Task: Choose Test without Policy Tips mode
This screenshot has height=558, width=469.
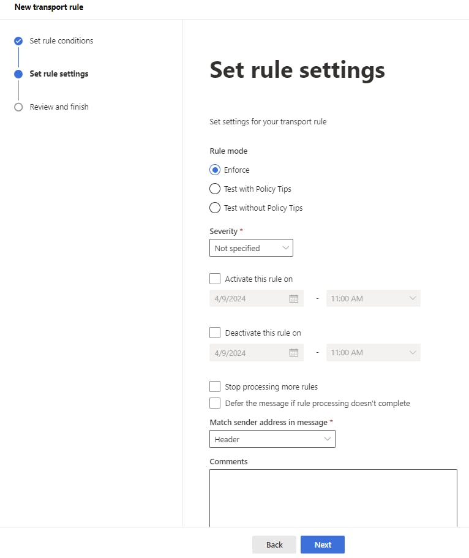Action: (x=215, y=208)
